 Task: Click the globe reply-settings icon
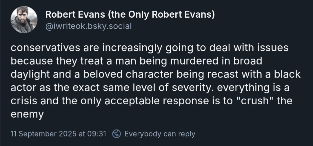117,134
